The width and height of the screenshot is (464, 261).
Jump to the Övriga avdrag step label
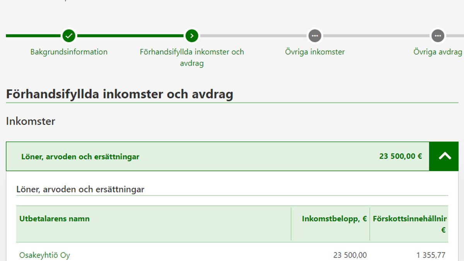click(x=438, y=52)
